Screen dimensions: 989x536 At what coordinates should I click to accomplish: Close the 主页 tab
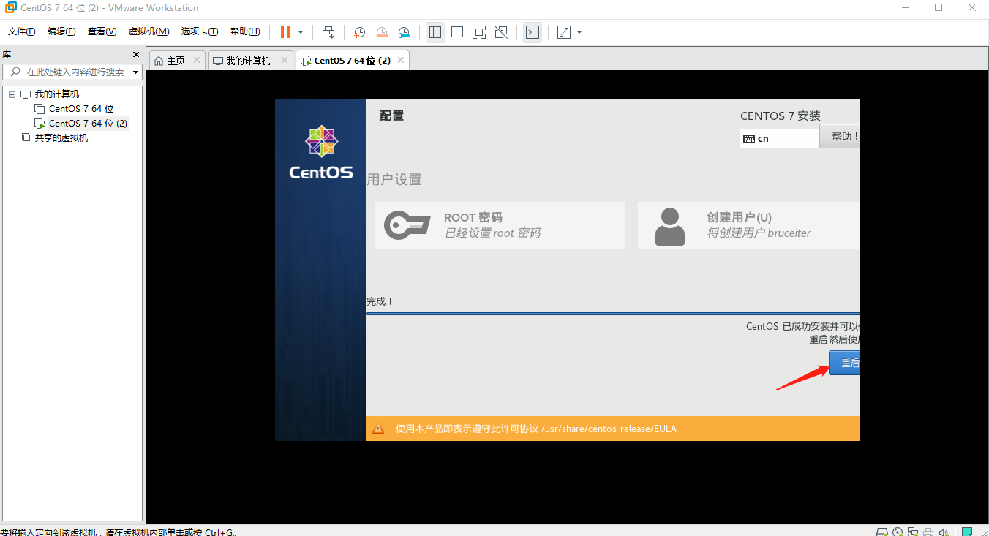point(197,60)
